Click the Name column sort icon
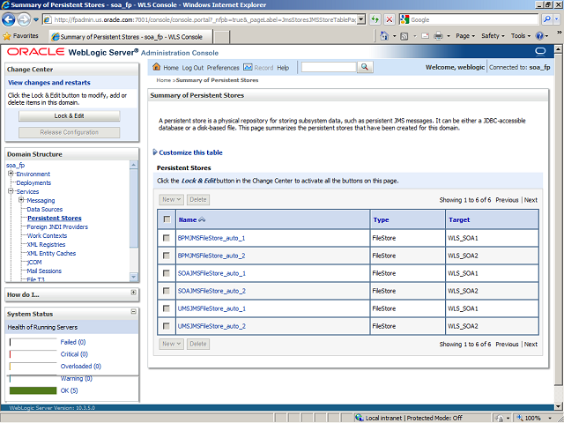This screenshot has width=564, height=423. 203,219
